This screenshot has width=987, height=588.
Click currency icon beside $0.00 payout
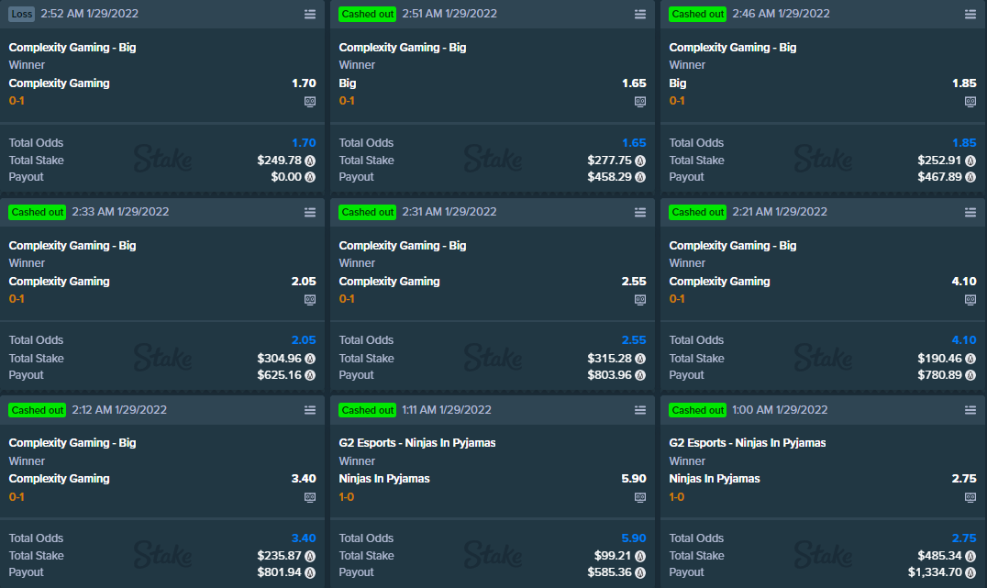(x=310, y=177)
